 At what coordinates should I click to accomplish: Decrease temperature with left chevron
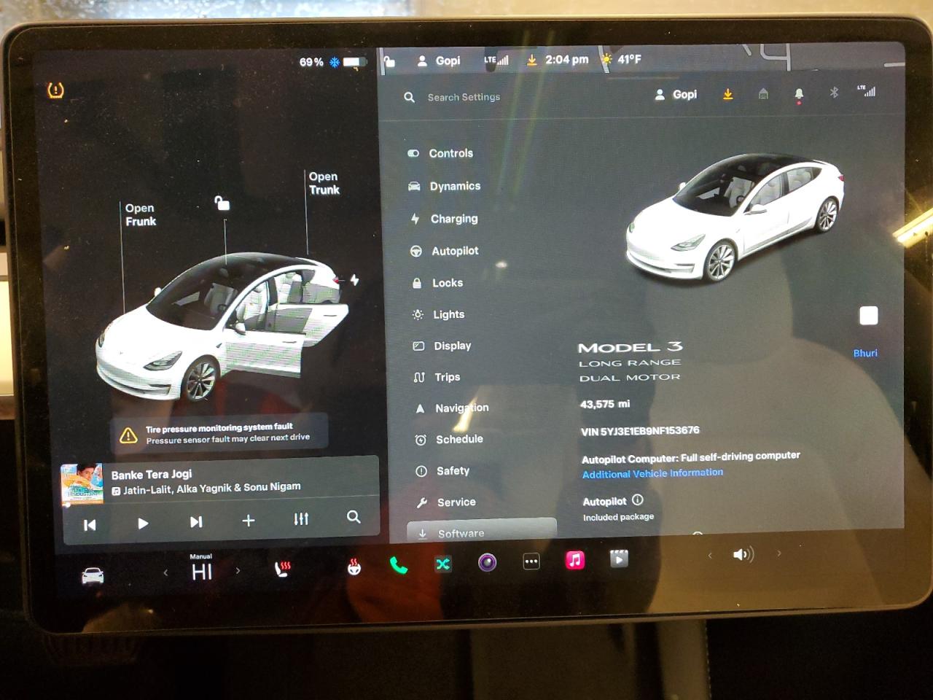[x=165, y=572]
